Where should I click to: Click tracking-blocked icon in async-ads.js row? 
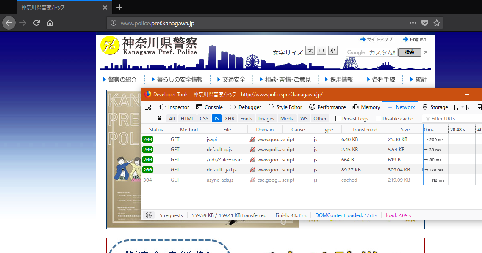252,180
